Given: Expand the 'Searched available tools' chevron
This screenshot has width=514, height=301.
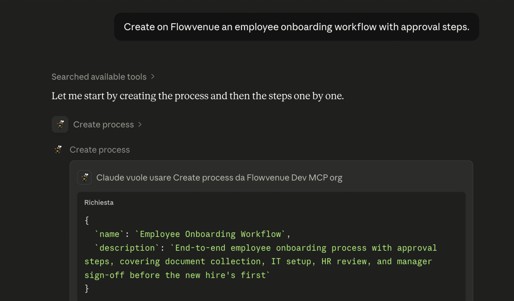Looking at the screenshot, I should 153,77.
